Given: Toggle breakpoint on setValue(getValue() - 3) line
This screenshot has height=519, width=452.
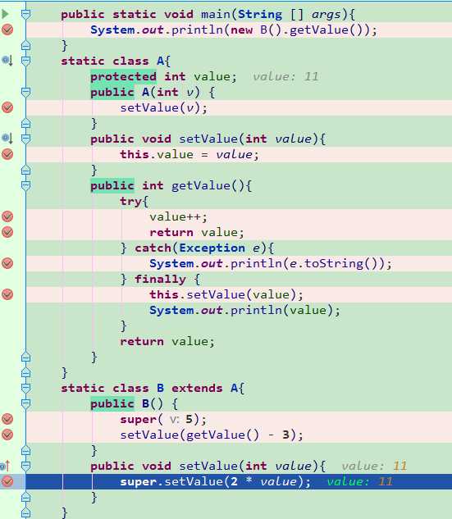Looking at the screenshot, I should click(7, 435).
